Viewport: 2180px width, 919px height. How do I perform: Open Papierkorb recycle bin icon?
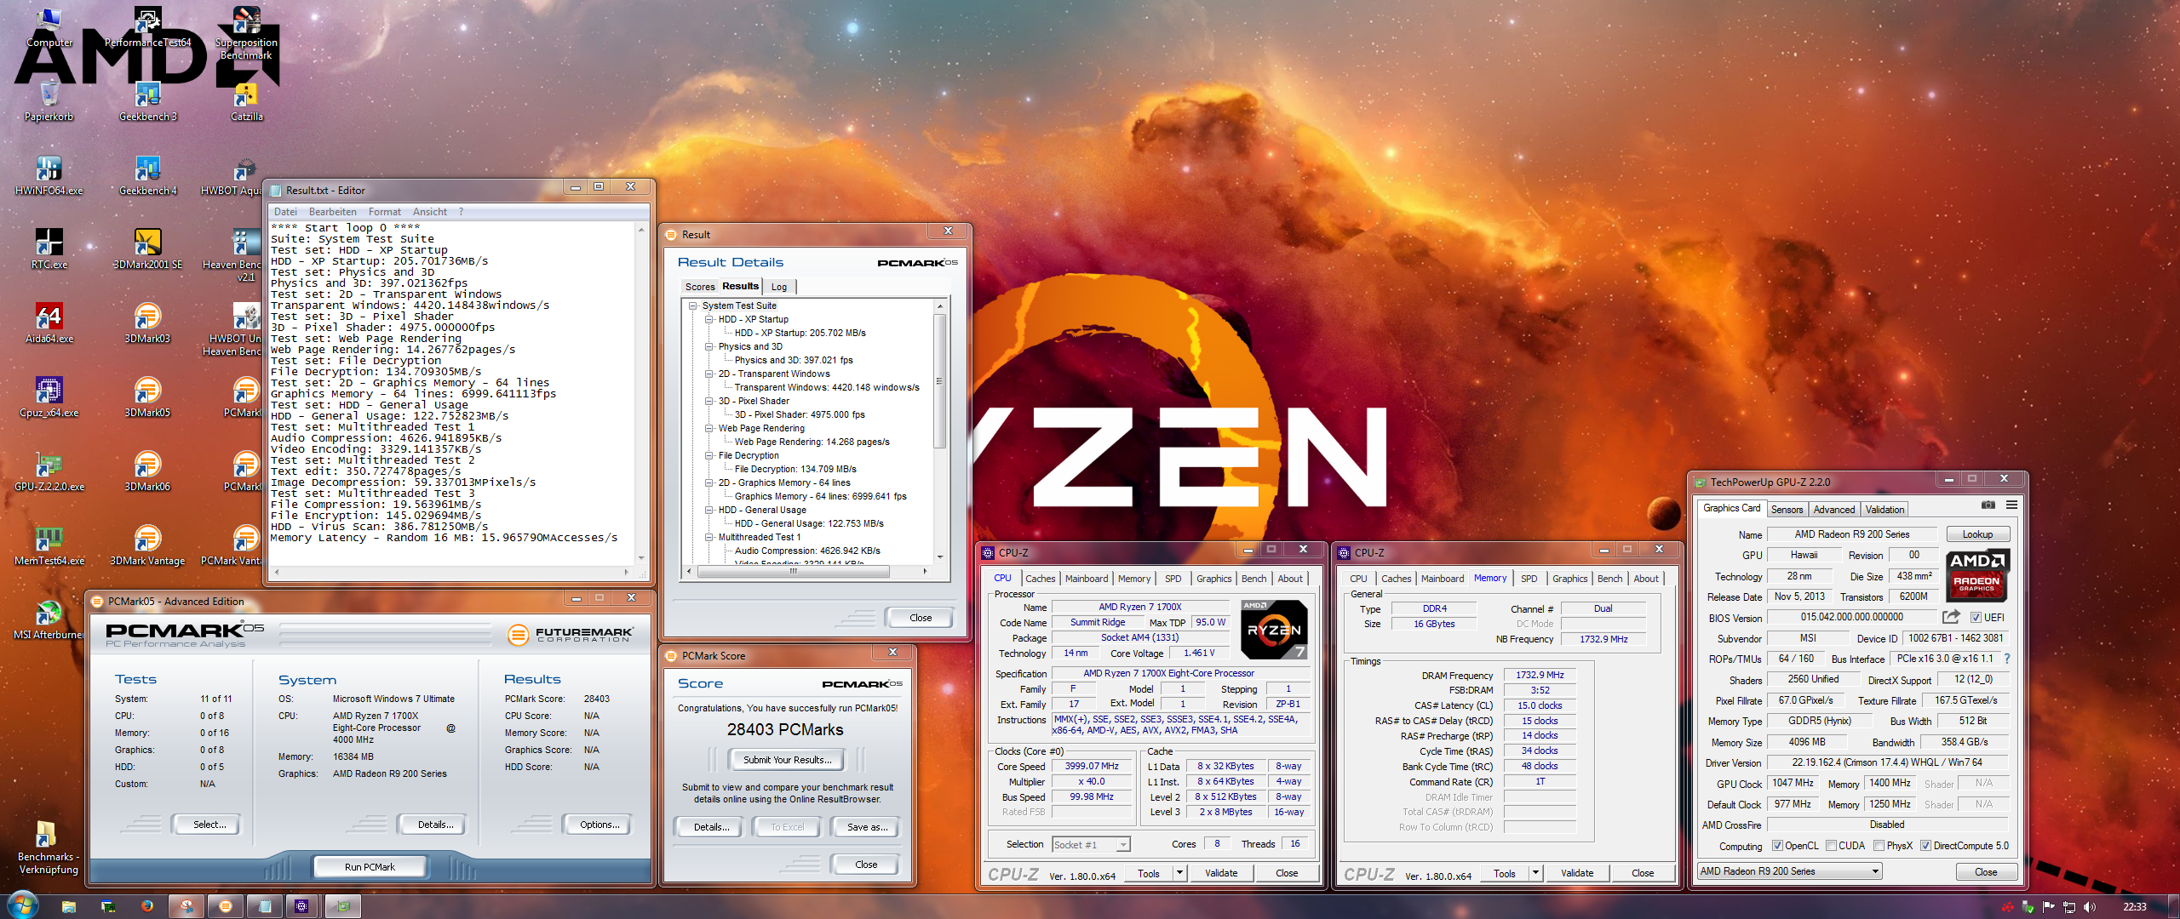tap(49, 102)
